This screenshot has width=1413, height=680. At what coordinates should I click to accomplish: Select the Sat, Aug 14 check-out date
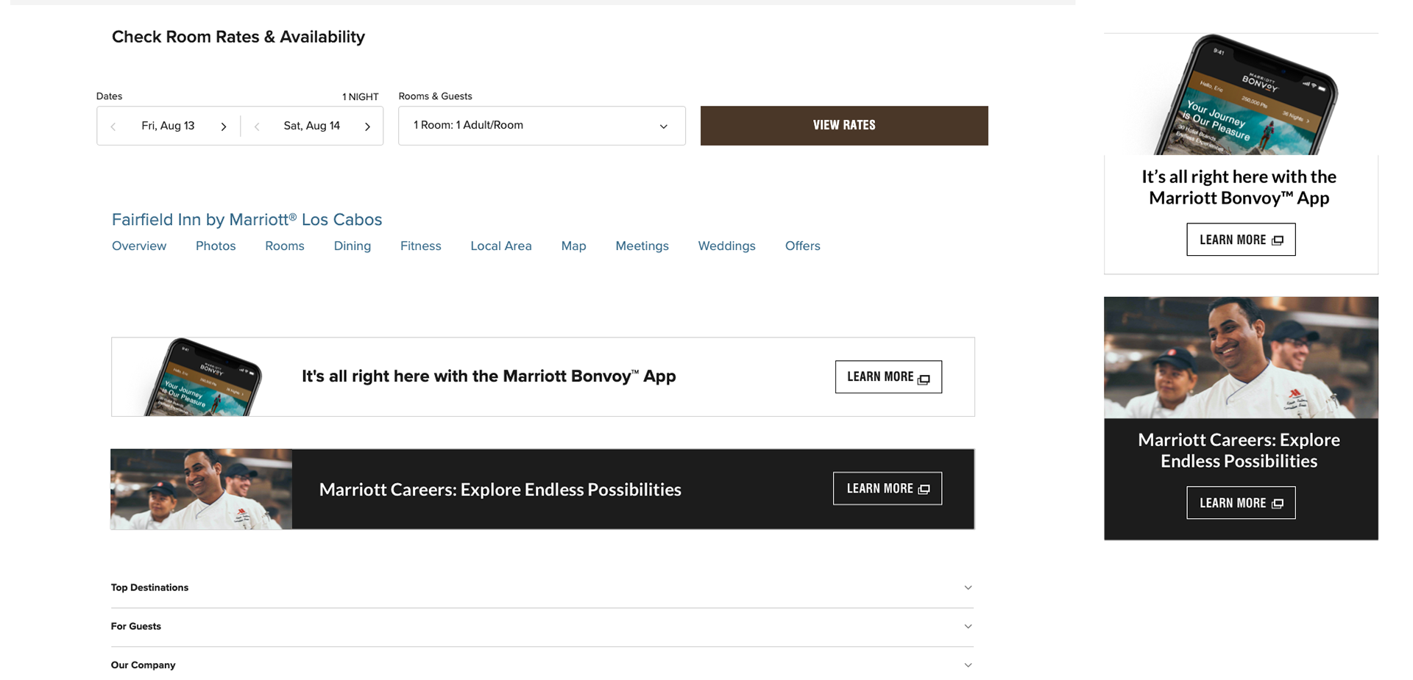(x=312, y=126)
